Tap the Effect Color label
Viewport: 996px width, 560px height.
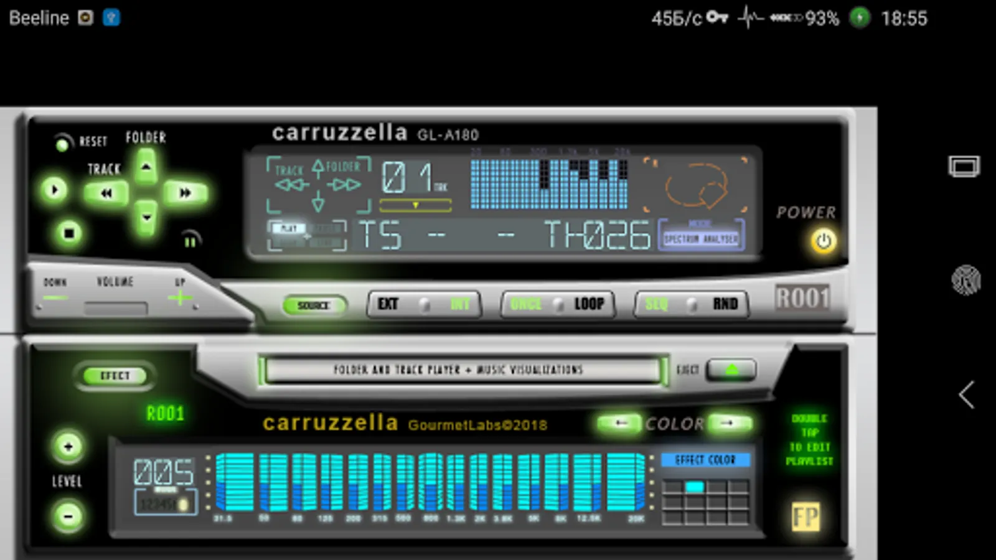pyautogui.click(x=705, y=460)
